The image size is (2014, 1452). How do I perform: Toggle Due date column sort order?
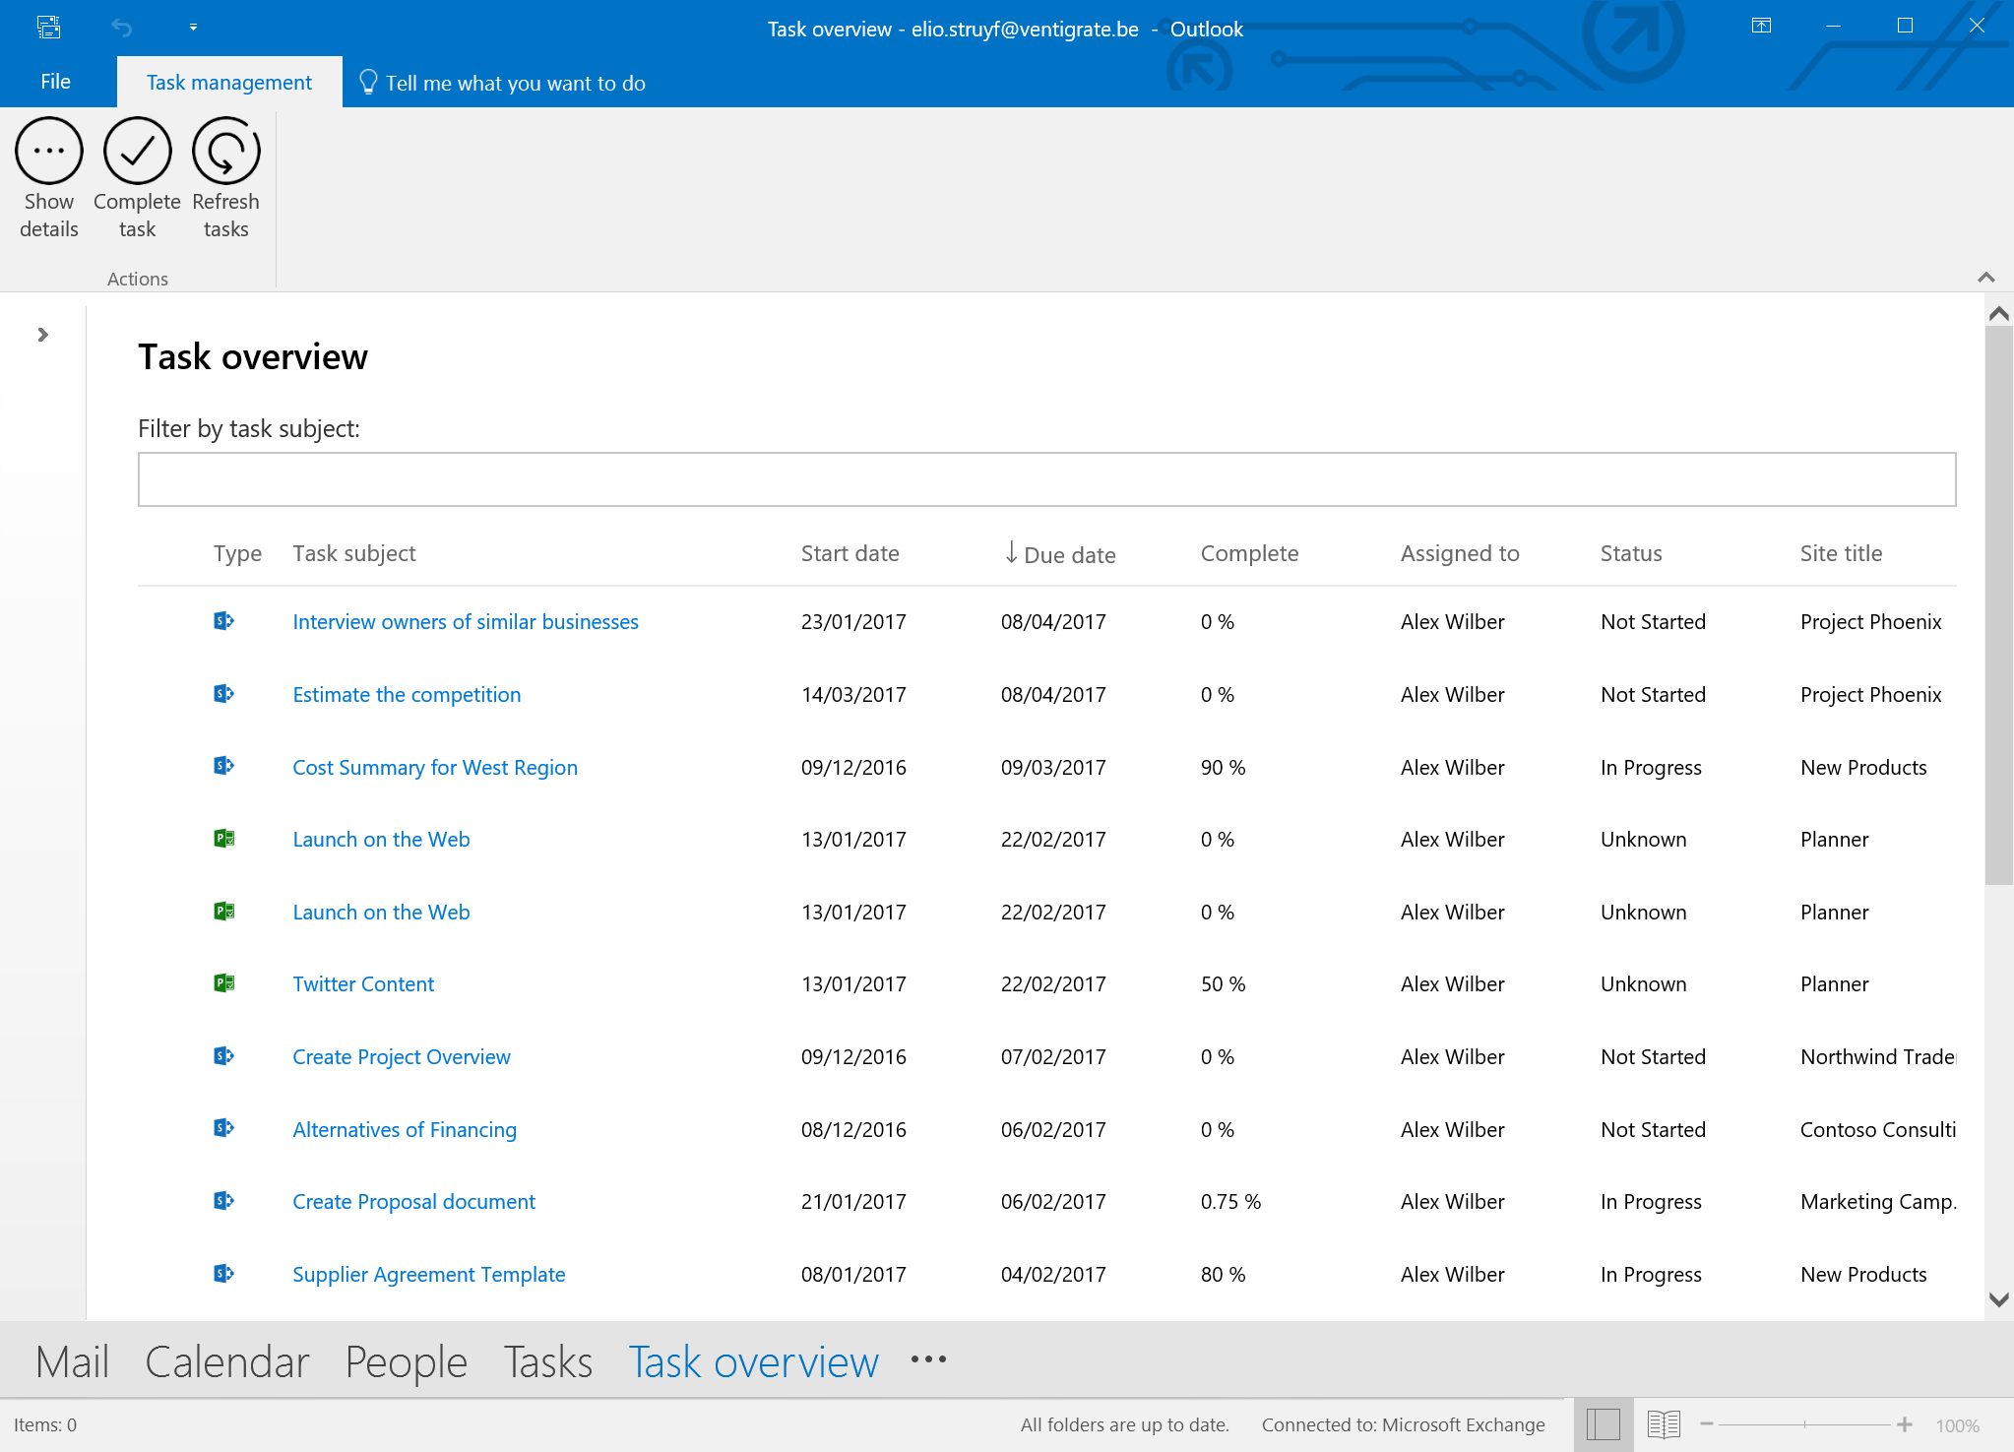(x=1059, y=554)
